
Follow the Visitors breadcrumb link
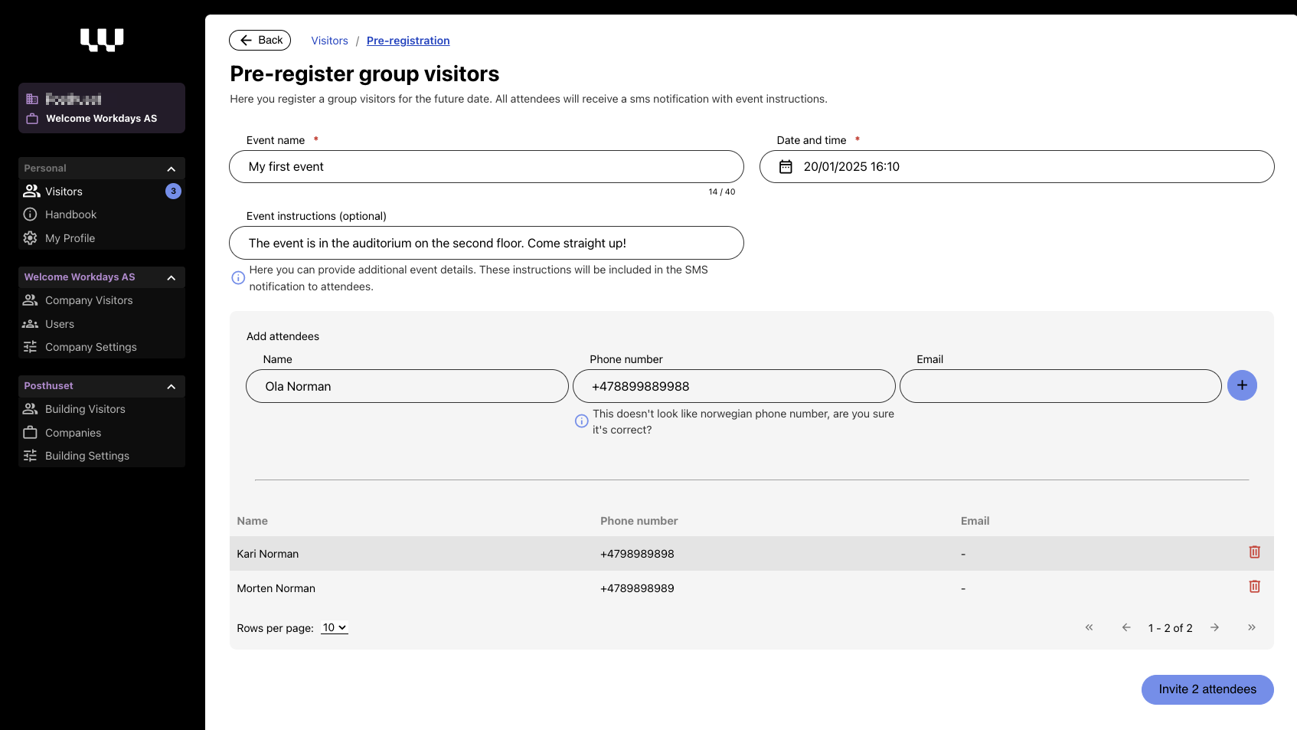click(329, 41)
